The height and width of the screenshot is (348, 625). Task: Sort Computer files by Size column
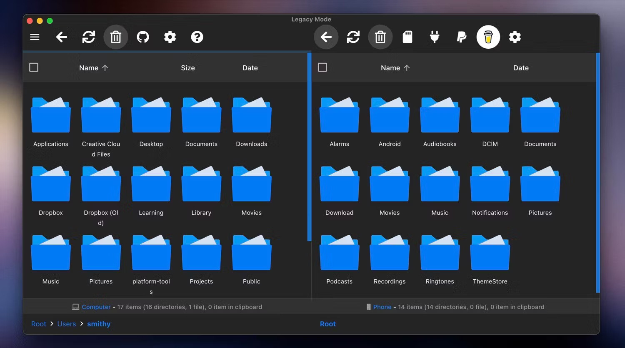click(x=188, y=67)
